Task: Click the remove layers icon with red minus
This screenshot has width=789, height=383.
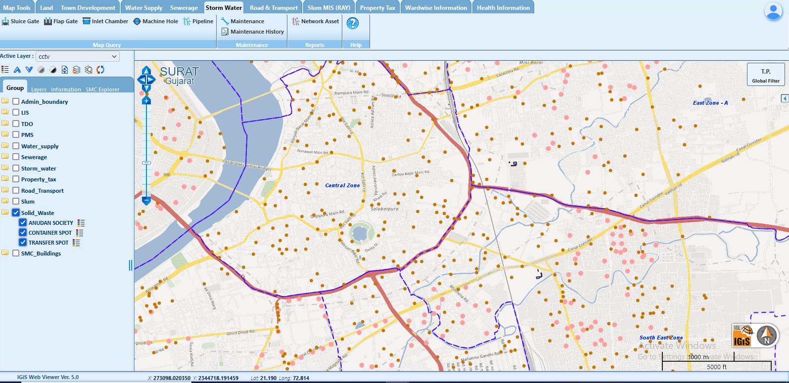Action: tap(77, 70)
